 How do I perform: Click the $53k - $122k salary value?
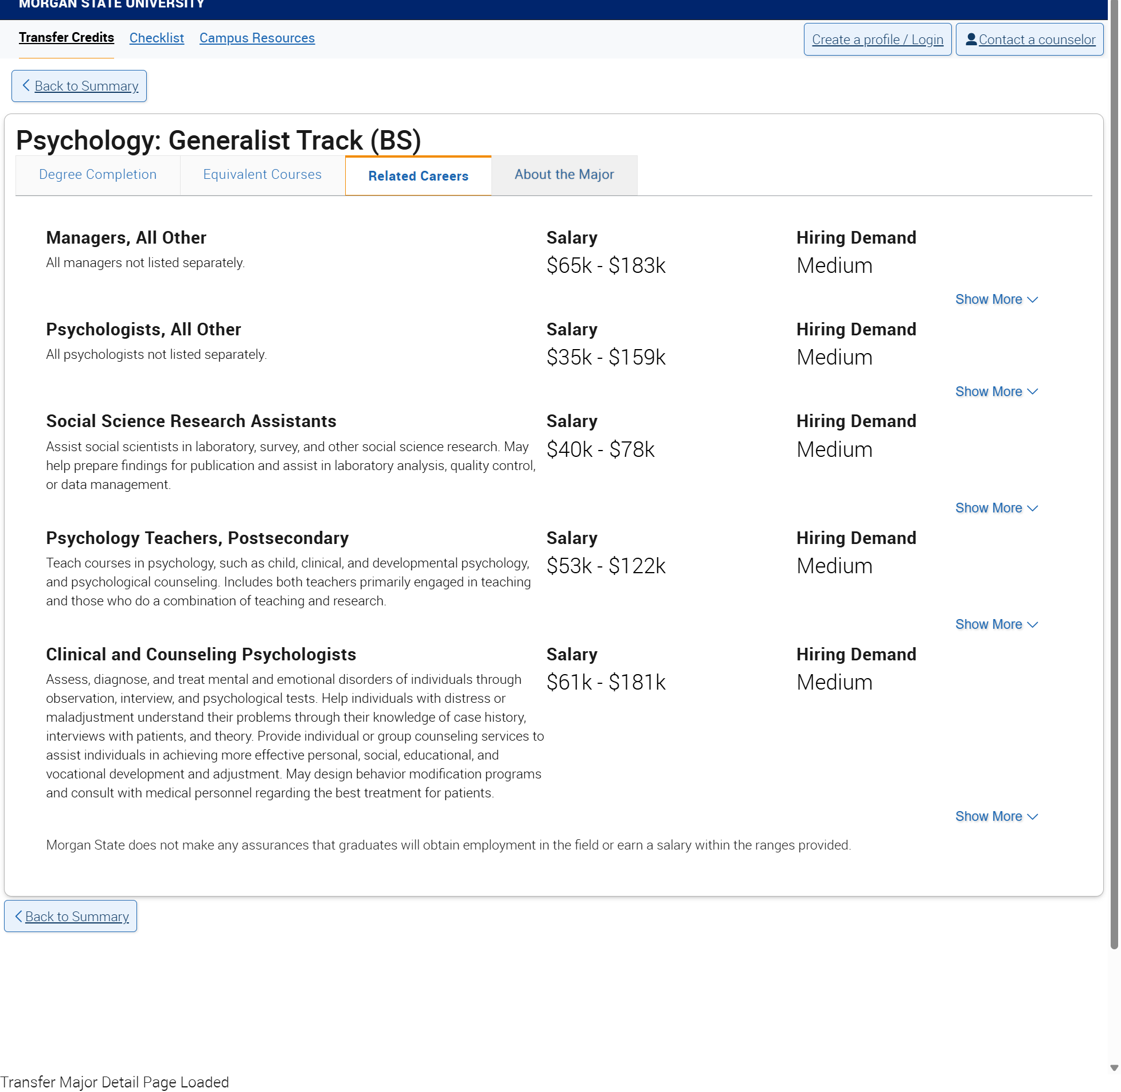tap(606, 567)
